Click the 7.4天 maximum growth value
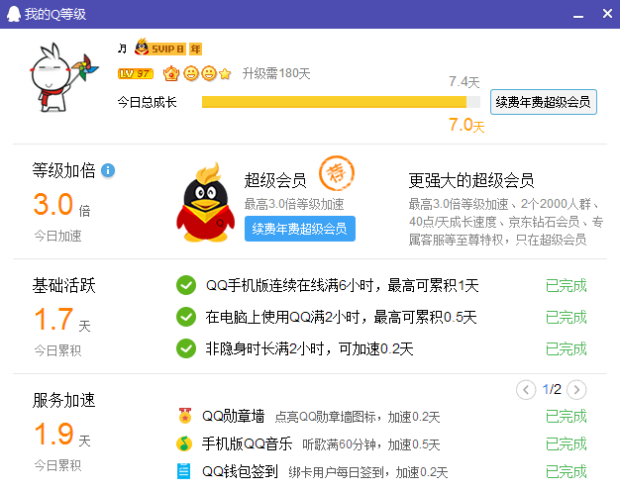This screenshot has width=620, height=490. tap(465, 82)
